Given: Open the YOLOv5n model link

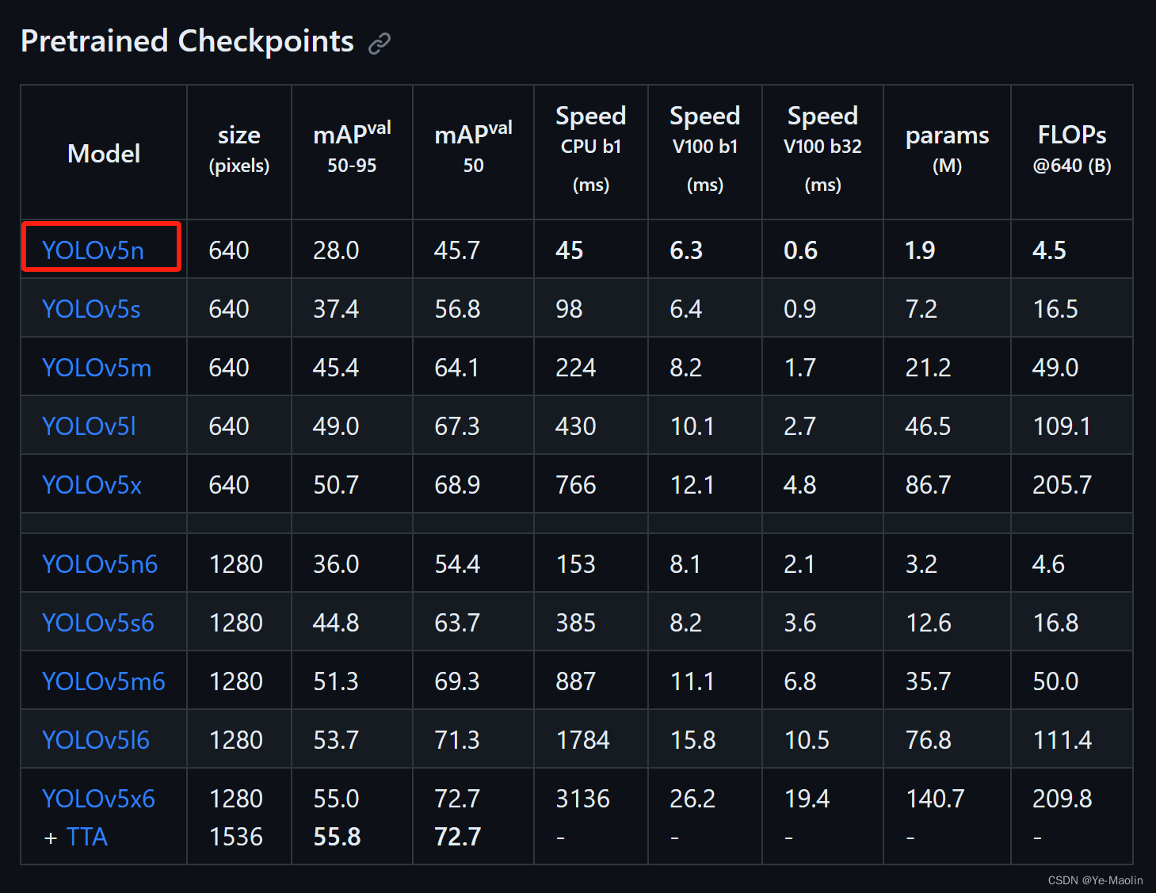Looking at the screenshot, I should click(93, 250).
